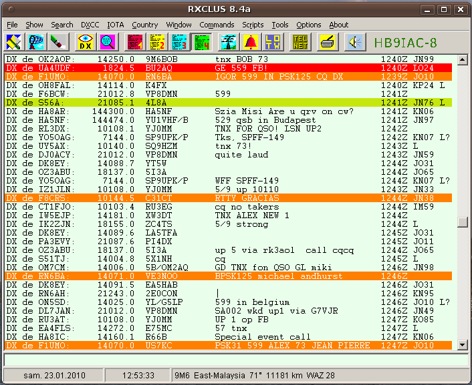Click the command input field below the list
472x385 pixels.
point(236,360)
